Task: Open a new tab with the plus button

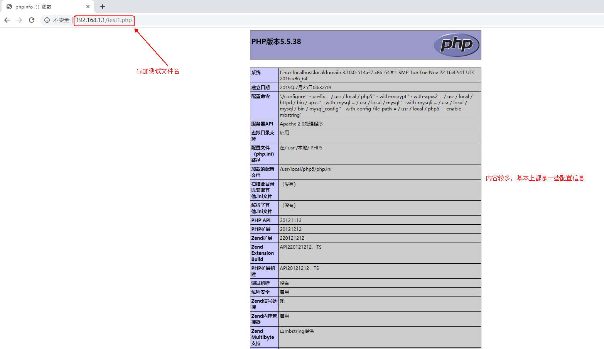Action: pos(103,7)
